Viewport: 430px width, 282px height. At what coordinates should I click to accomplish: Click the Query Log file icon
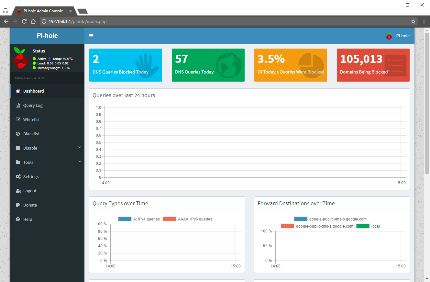pyautogui.click(x=18, y=105)
